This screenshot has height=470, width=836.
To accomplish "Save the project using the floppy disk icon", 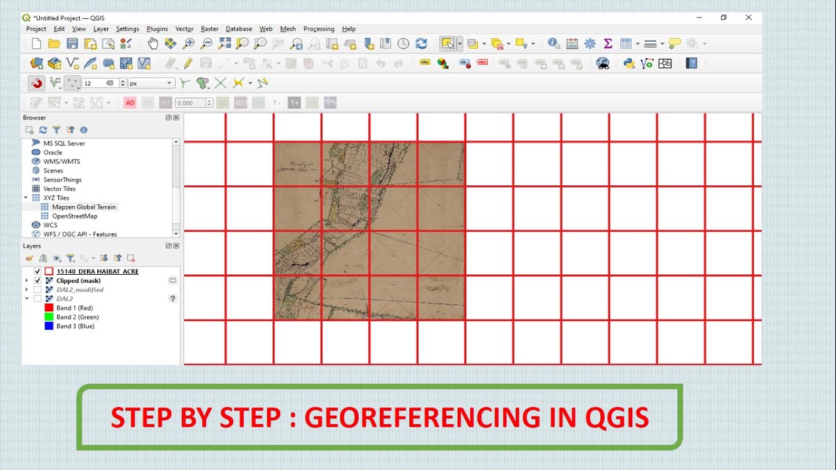I will pyautogui.click(x=72, y=44).
